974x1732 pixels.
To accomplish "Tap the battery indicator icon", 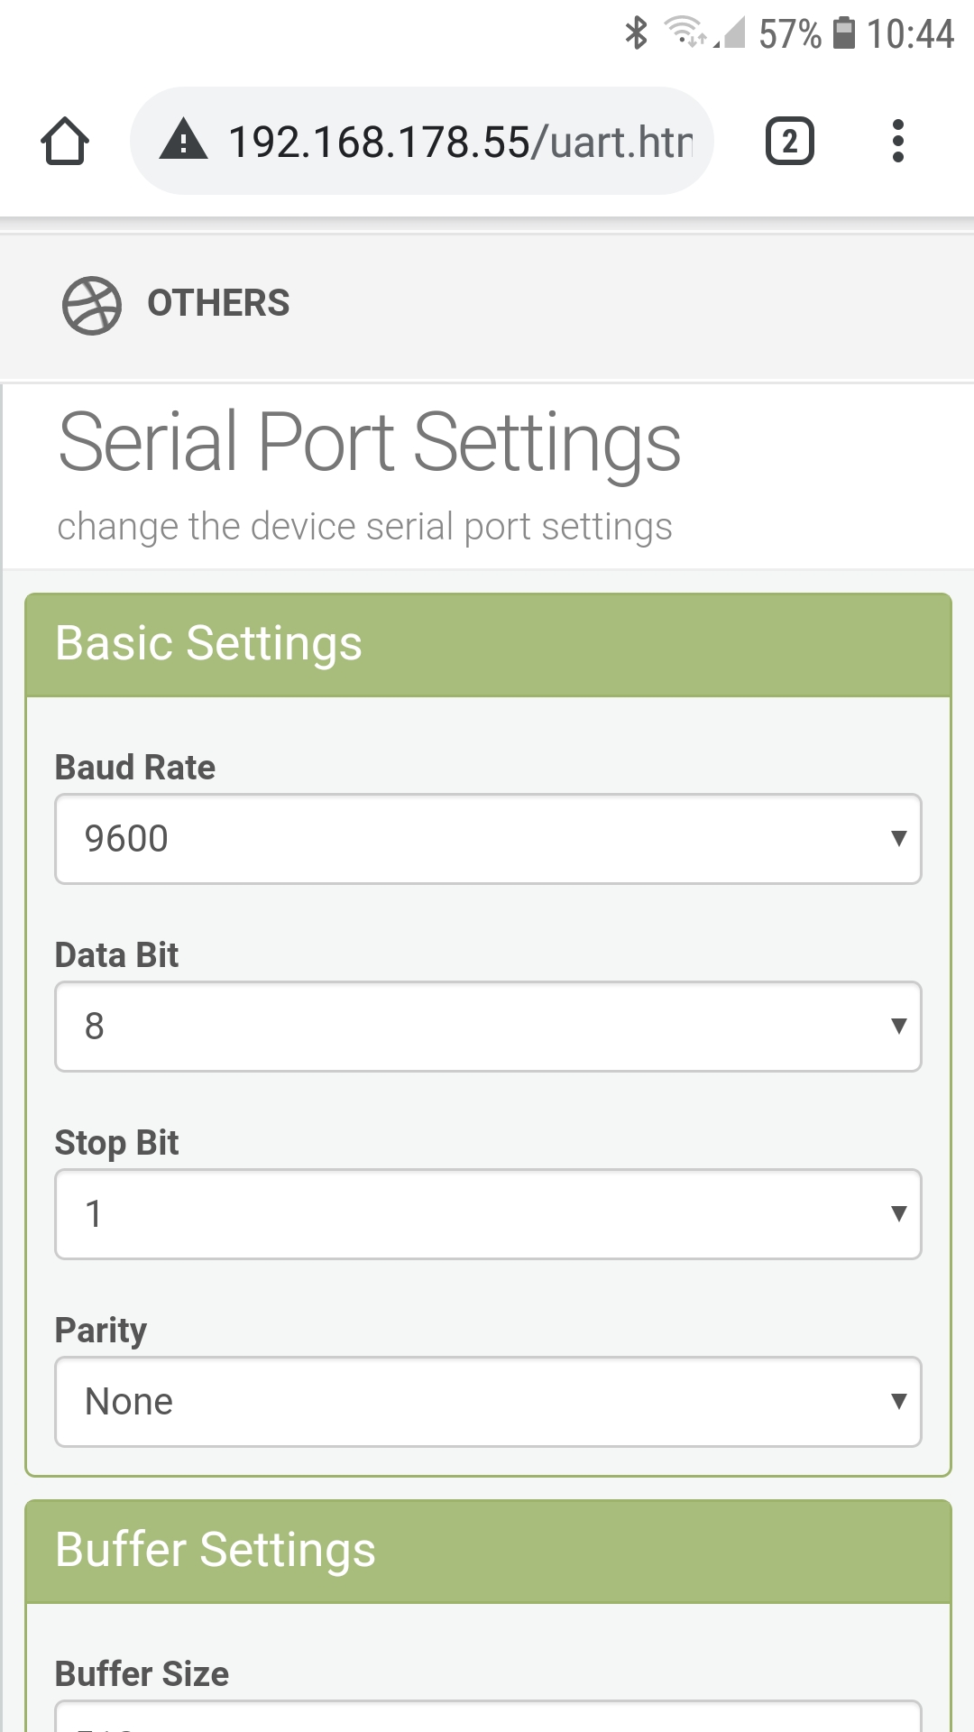I will pyautogui.click(x=843, y=32).
